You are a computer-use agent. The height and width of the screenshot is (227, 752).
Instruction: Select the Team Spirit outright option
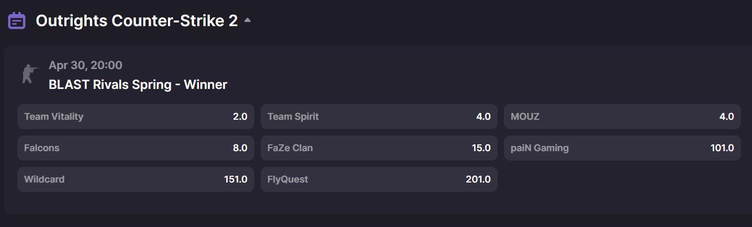click(x=379, y=117)
